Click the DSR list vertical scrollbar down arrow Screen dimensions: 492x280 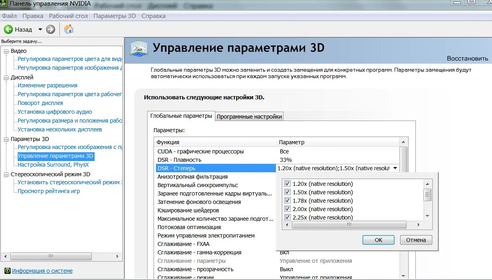pos(427,216)
